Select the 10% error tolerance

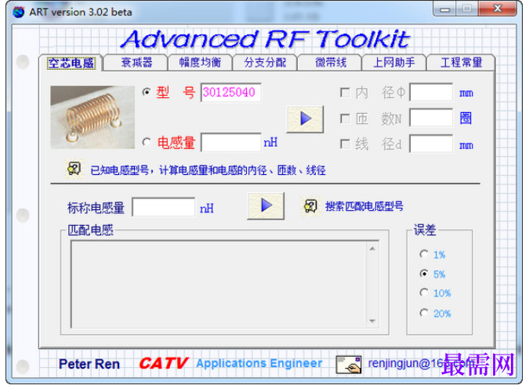pos(424,293)
